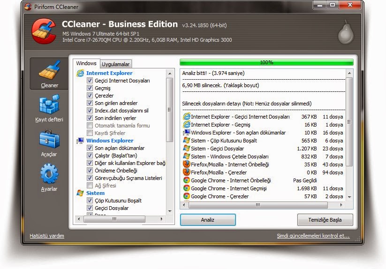Click Internet Explorer icon in left tree

coord(80,73)
